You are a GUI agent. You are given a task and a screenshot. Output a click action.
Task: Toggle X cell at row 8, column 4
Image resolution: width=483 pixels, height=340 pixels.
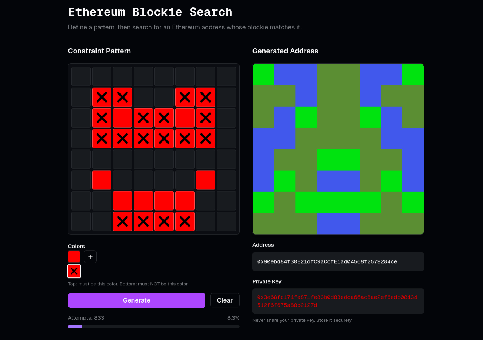coord(143,221)
